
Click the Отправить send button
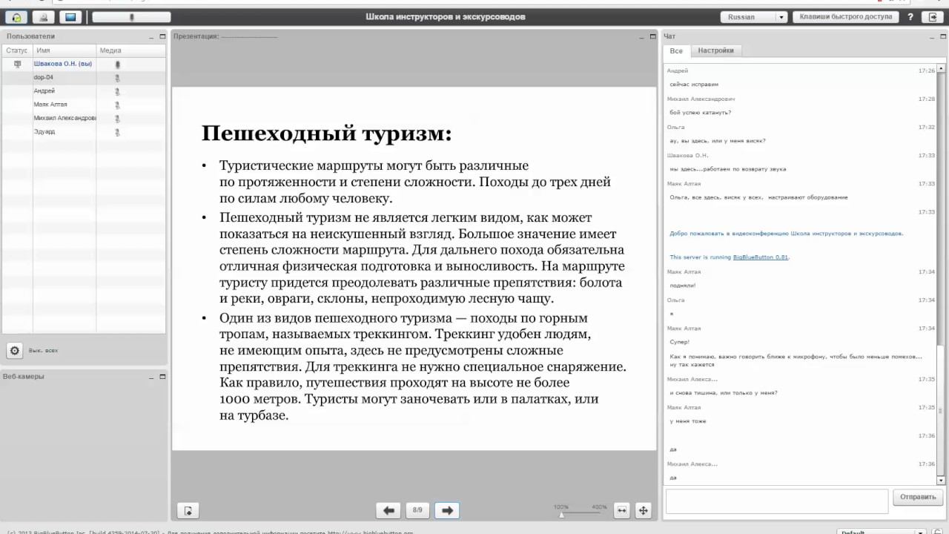click(918, 497)
